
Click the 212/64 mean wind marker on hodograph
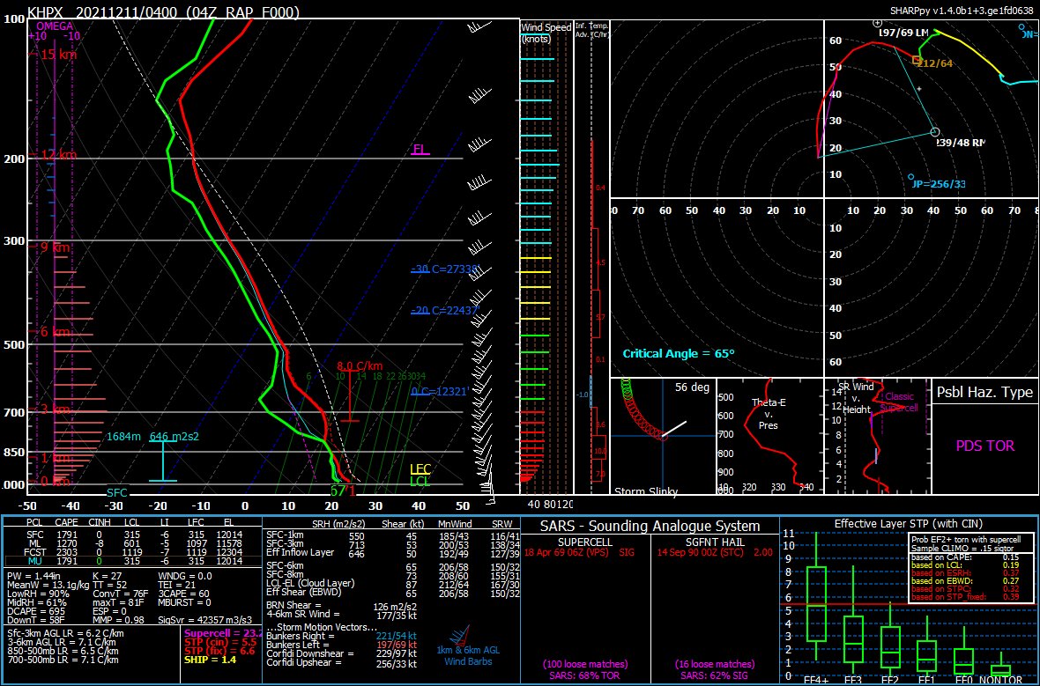(x=917, y=60)
